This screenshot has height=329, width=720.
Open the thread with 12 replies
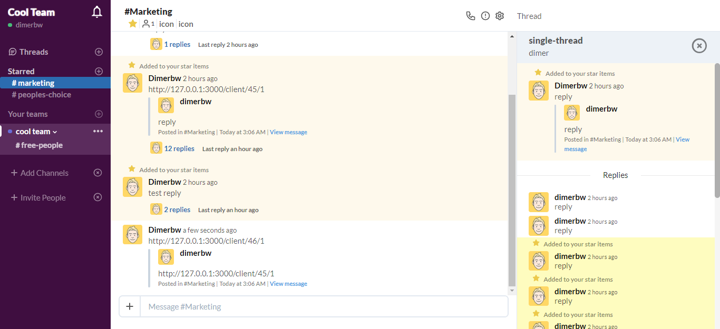pyautogui.click(x=179, y=148)
